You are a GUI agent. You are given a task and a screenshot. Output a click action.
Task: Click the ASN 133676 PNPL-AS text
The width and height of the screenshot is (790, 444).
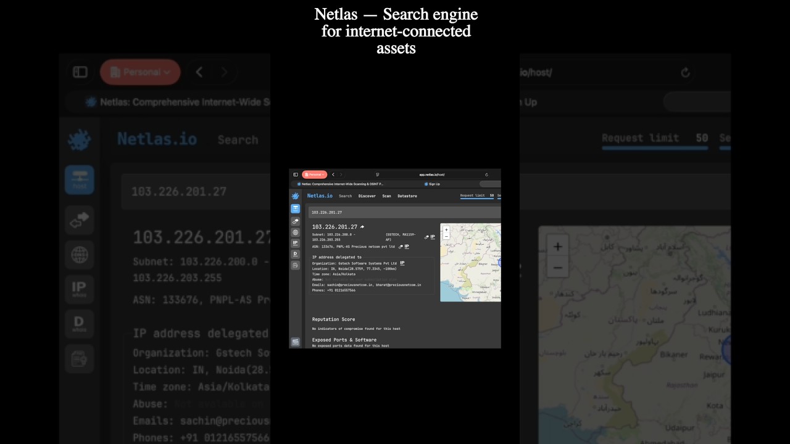354,247
